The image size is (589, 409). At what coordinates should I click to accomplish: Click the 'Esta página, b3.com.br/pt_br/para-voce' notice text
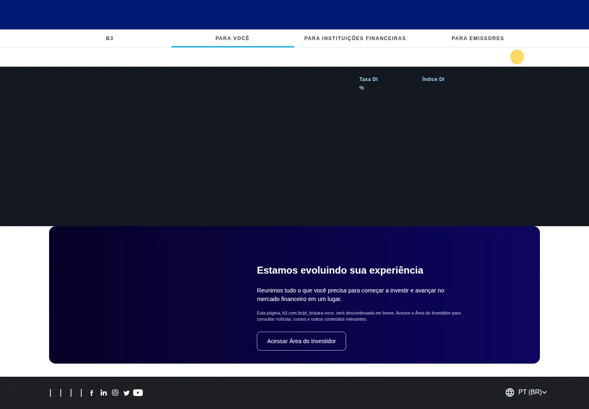point(359,316)
